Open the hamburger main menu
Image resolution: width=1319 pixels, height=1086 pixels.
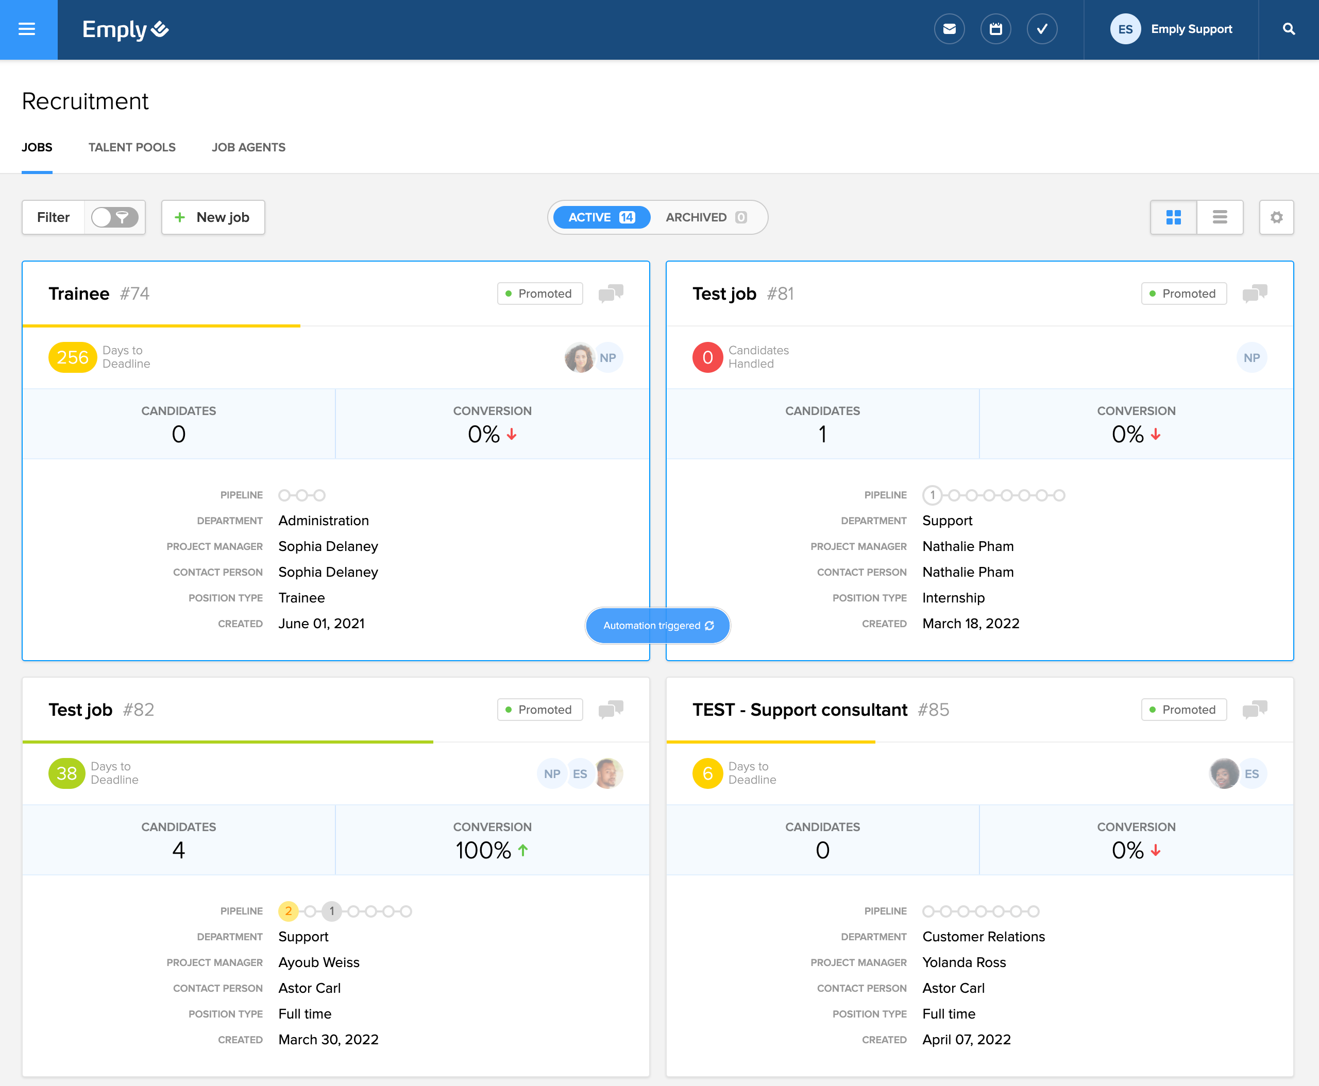[x=27, y=29]
